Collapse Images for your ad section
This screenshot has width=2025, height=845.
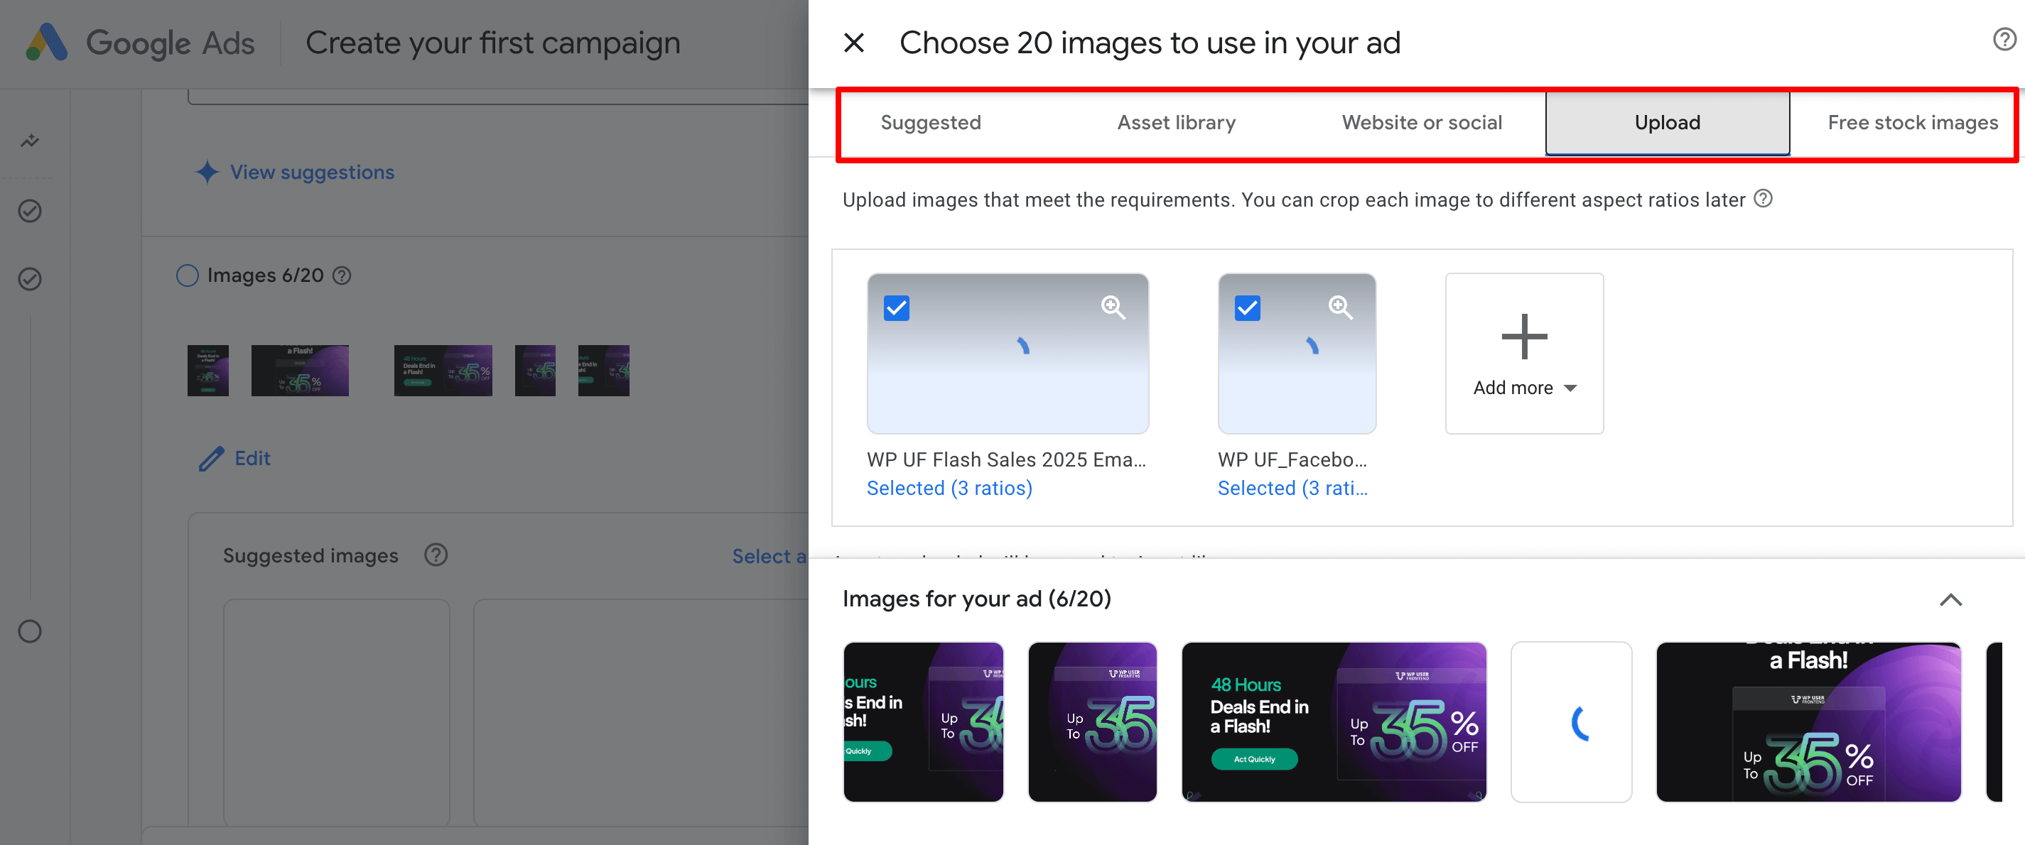click(x=1950, y=600)
